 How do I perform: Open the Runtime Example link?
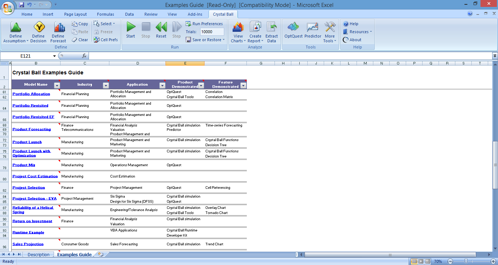tap(28, 233)
